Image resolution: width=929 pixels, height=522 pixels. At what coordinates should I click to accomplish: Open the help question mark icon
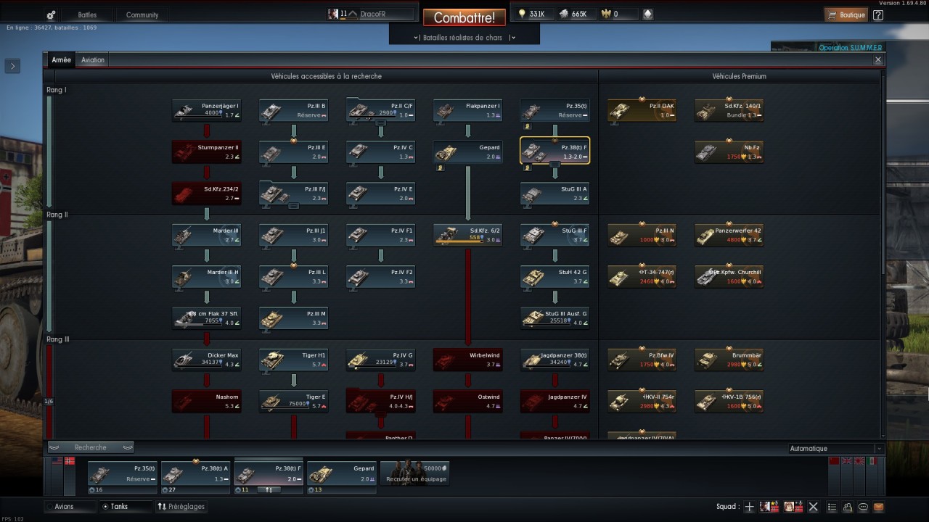[878, 14]
